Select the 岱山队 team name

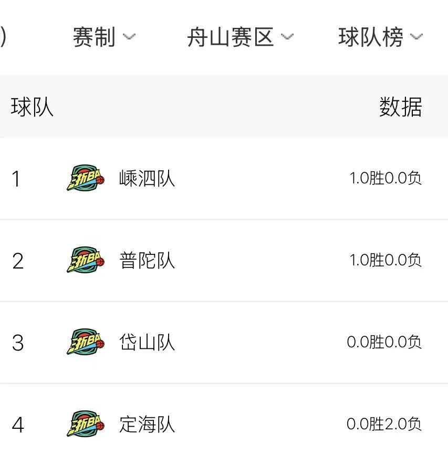coord(147,342)
